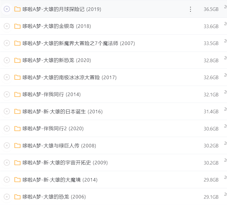Click the 36.5GB size value
227x205 pixels.
(x=211, y=9)
